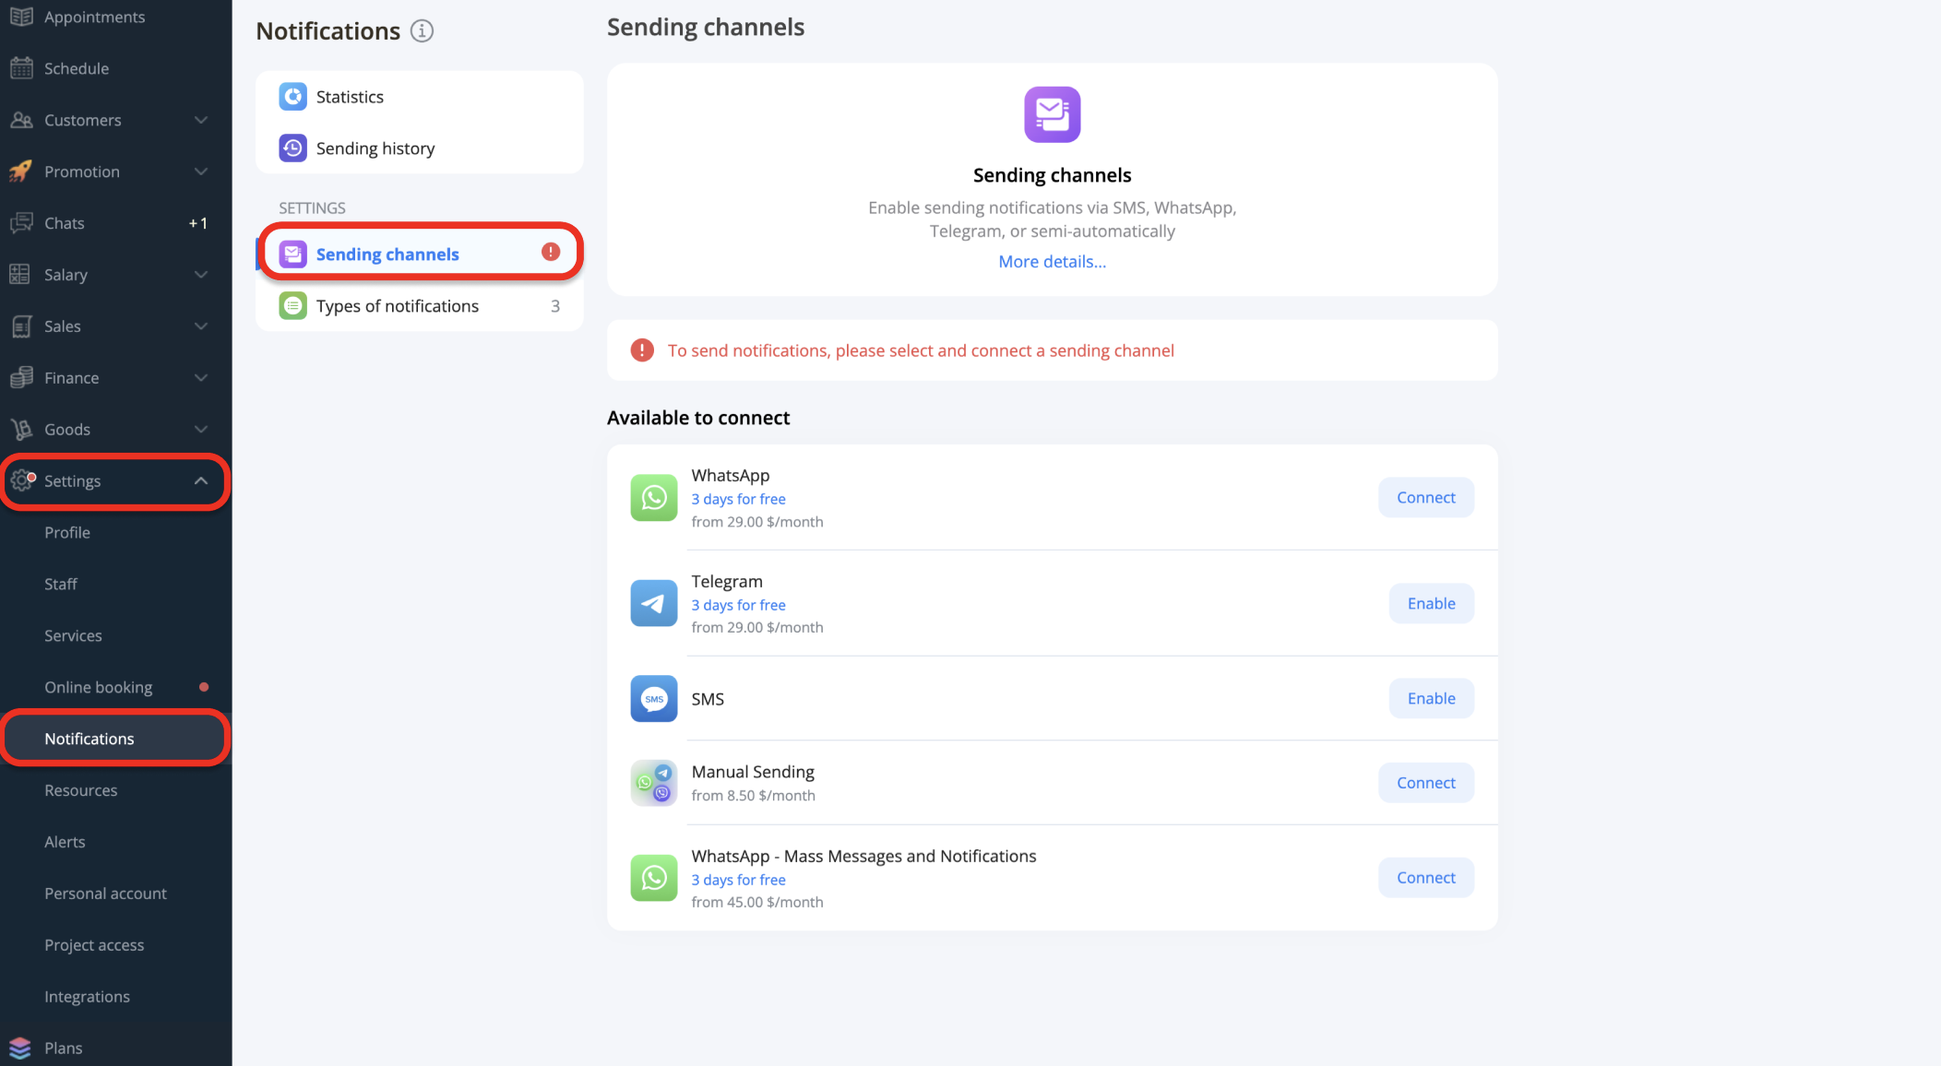Expand the Promotion menu chevron
Image resolution: width=1941 pixels, height=1066 pixels.
point(200,172)
